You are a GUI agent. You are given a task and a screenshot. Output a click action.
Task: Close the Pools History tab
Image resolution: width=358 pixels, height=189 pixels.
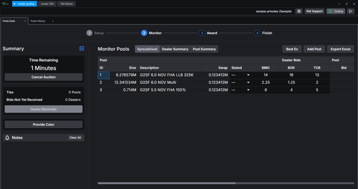(53, 21)
